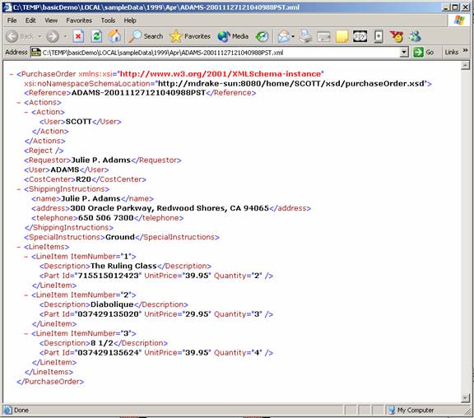474x418 pixels.
Task: Open the Favorites star panel
Action: (190, 36)
